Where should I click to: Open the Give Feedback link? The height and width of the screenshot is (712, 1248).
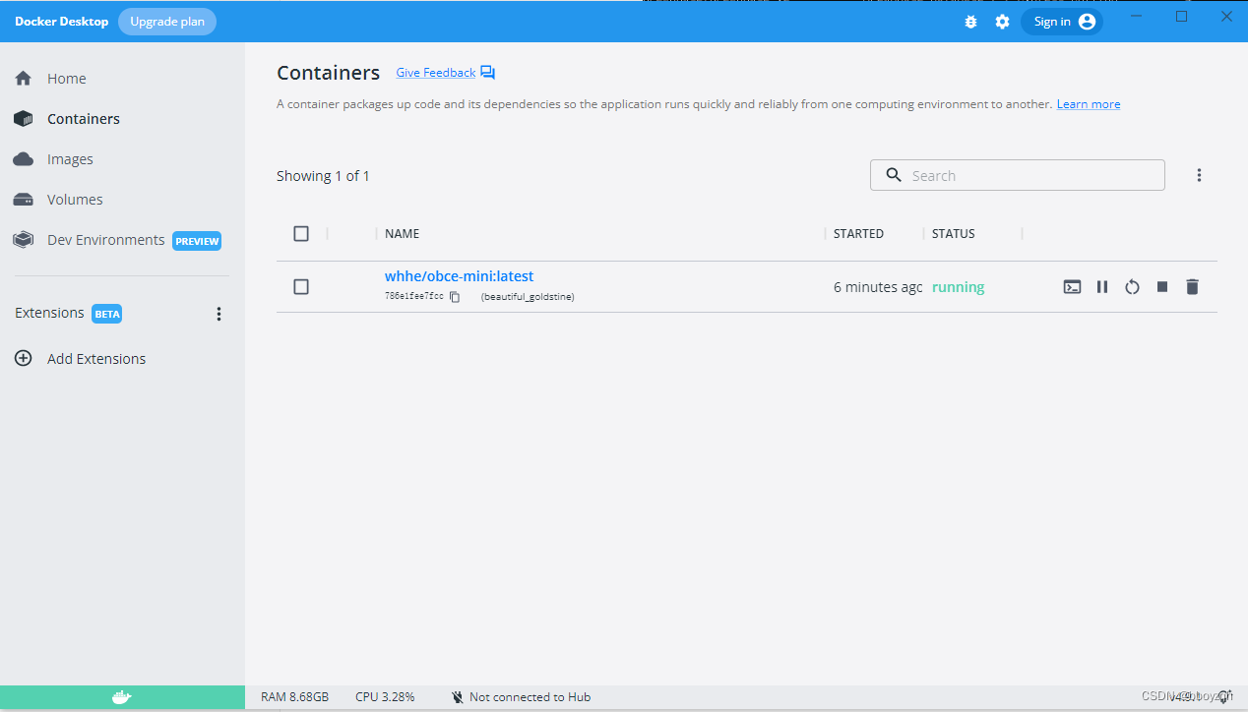tap(436, 73)
